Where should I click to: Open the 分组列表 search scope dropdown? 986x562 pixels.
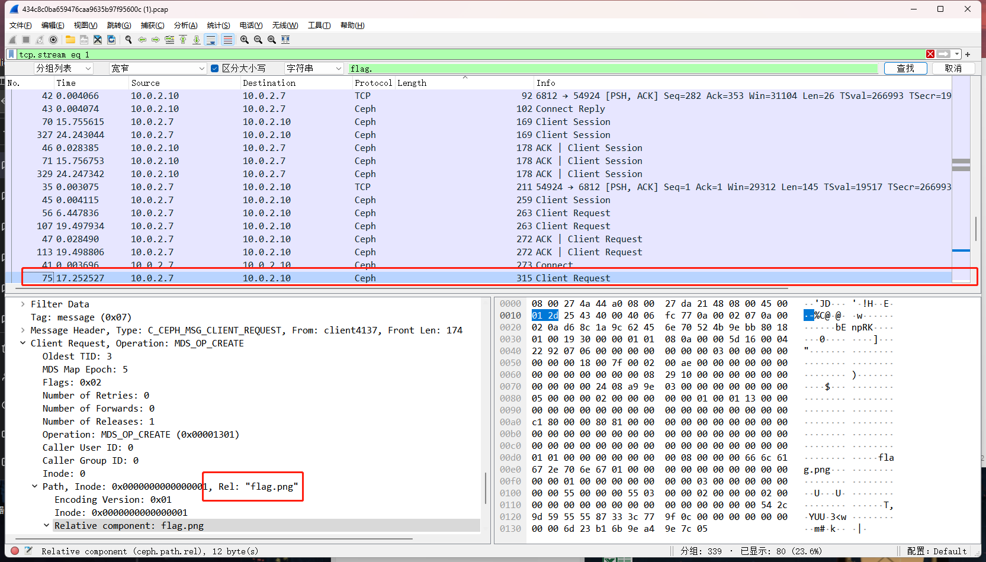point(63,69)
